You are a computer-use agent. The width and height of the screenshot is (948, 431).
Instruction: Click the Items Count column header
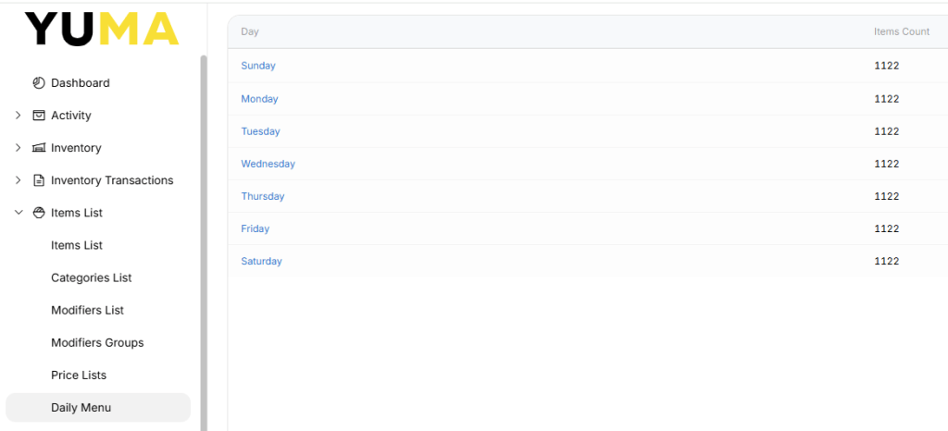coord(902,31)
